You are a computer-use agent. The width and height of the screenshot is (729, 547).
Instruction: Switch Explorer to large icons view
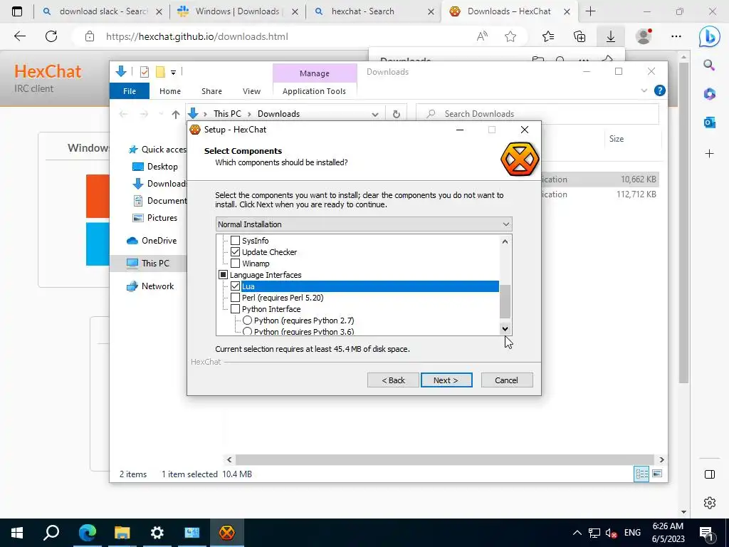[x=657, y=474]
